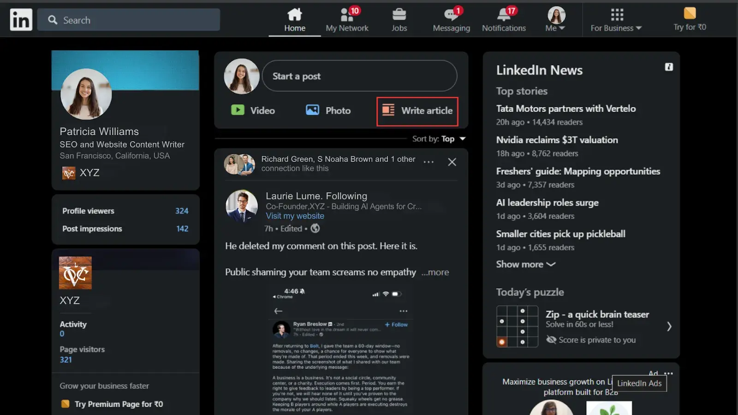Follow Ryan Breslow in the embedded post
The width and height of the screenshot is (738, 415).
(396, 325)
